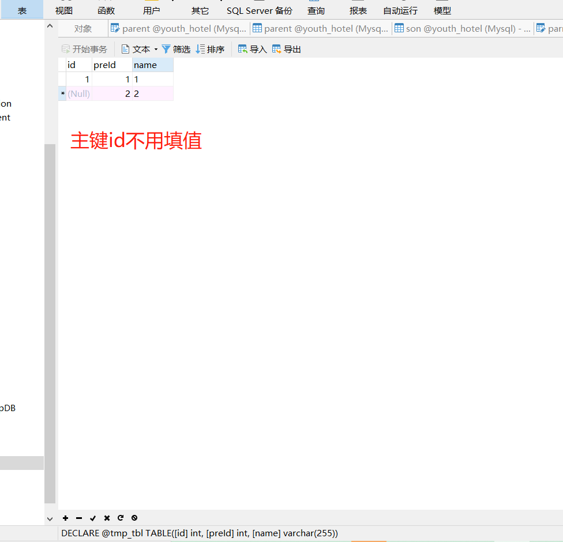Click the 排序 sort icon
The height and width of the screenshot is (542, 563).
210,49
